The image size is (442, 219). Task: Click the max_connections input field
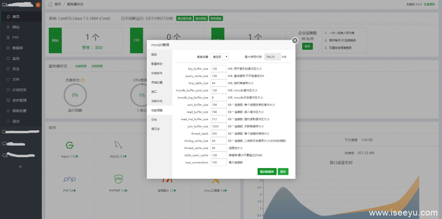point(219,162)
